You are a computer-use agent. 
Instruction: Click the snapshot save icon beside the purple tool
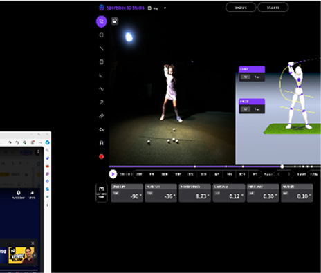[x=115, y=21]
